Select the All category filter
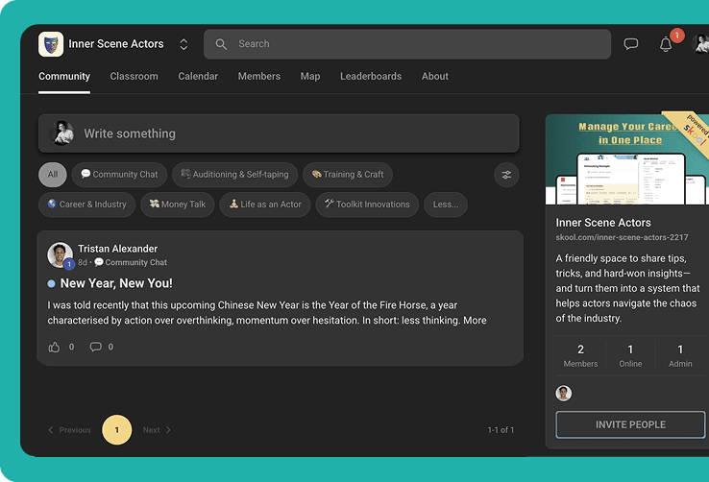The height and width of the screenshot is (482, 709). coord(53,175)
